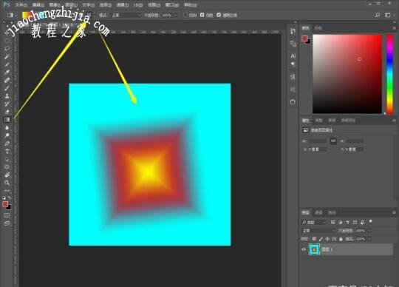399x287 pixels.
Task: Open the 滤镜 (Filter) menu
Action: tap(123, 5)
